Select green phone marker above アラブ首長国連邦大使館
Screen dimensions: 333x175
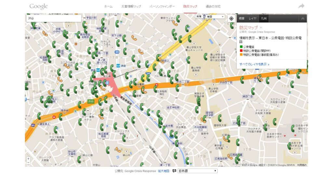(56, 129)
